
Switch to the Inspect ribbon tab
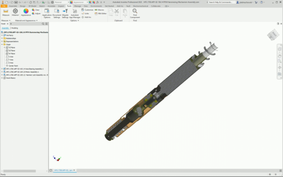pos(61,6)
